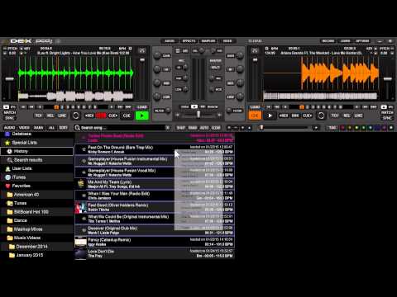This screenshot has height=297, width=397.
Task: Trigger hot cue 1 on the right deck
Action: (302, 107)
